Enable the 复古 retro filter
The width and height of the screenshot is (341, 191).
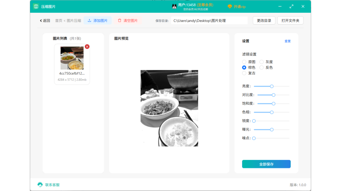click(x=244, y=73)
